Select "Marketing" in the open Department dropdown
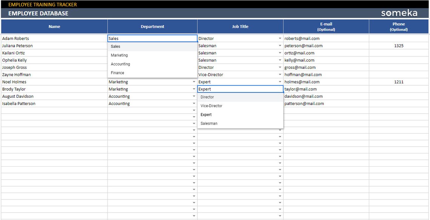This screenshot has width=430, height=220. pyautogui.click(x=120, y=55)
